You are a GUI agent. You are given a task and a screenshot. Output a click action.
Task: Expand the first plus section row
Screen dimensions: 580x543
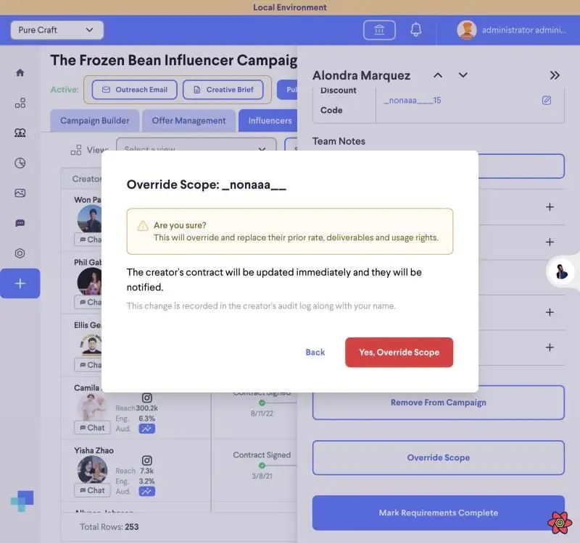[550, 207]
